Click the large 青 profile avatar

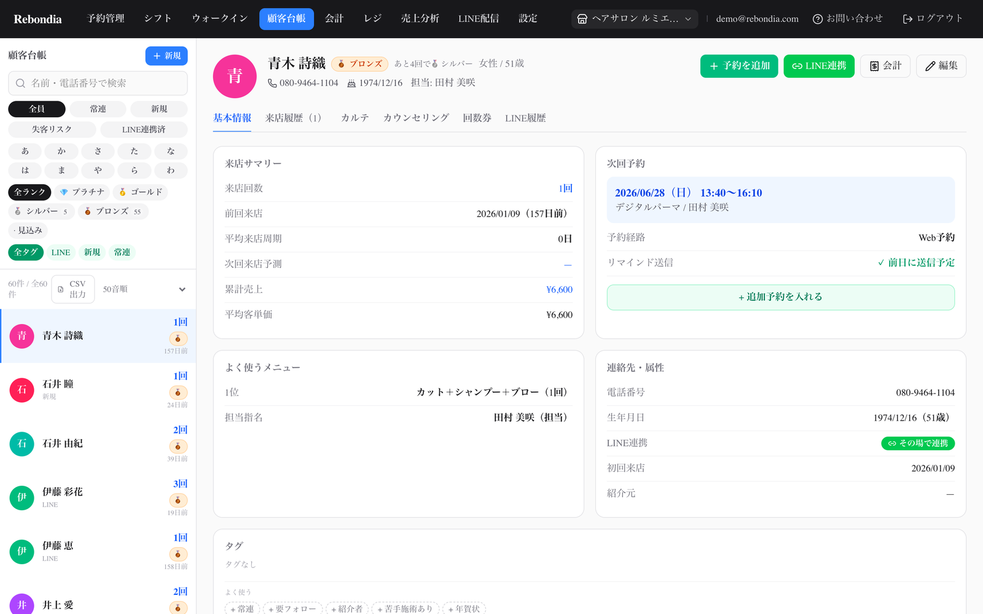coord(235,76)
